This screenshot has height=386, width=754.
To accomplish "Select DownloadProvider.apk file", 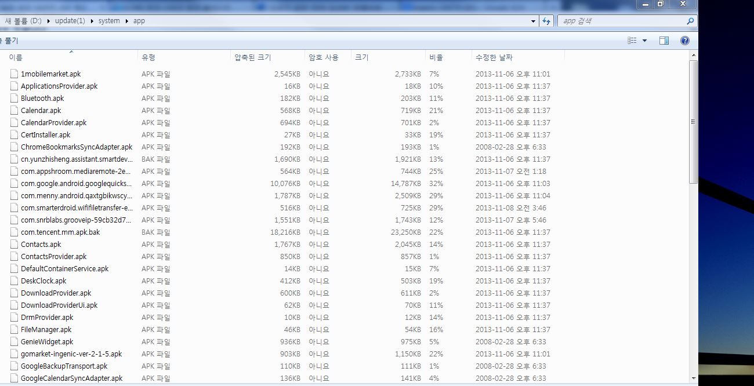I will [x=56, y=293].
